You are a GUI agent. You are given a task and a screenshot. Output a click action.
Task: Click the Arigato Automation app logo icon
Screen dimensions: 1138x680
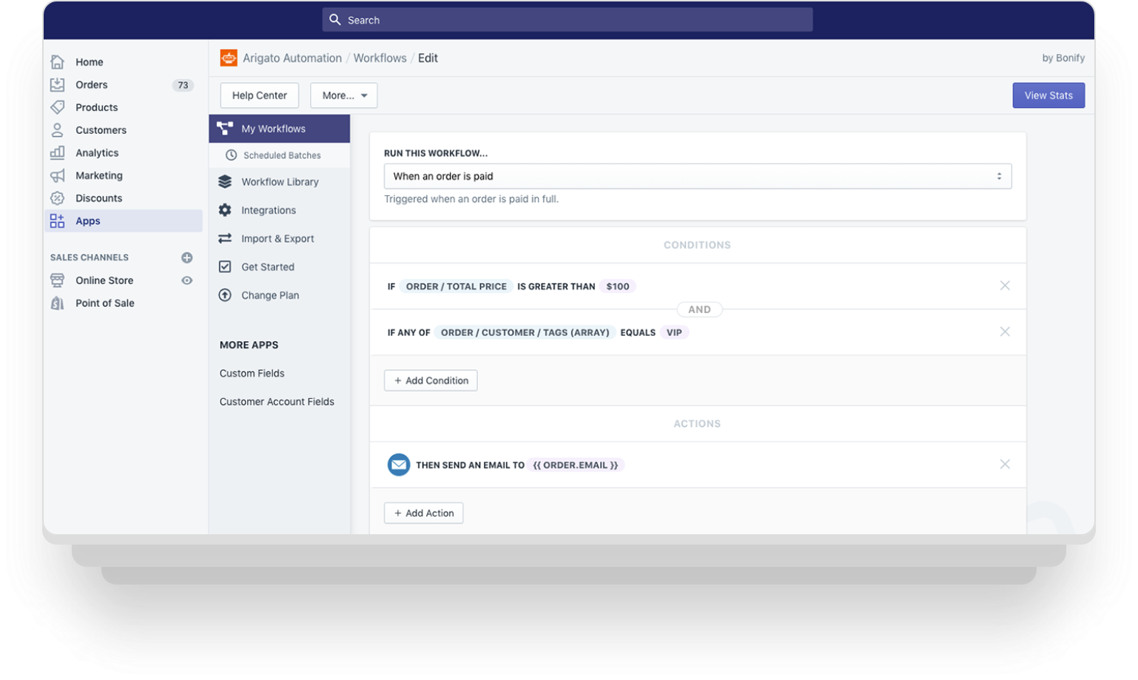pyautogui.click(x=229, y=58)
